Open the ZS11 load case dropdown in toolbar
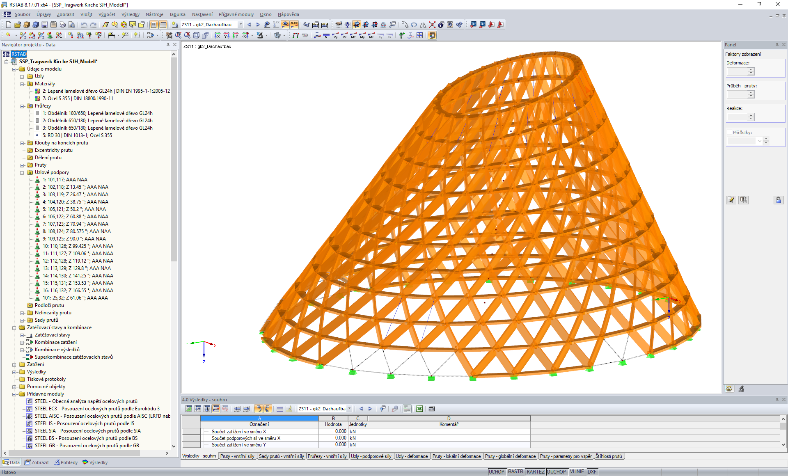The height and width of the screenshot is (476, 788). click(241, 25)
